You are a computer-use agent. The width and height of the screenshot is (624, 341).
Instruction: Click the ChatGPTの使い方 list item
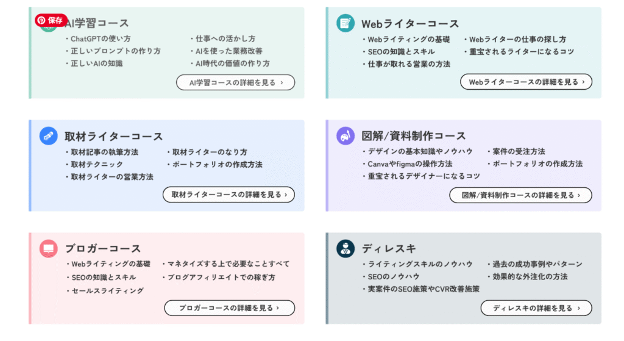(98, 38)
